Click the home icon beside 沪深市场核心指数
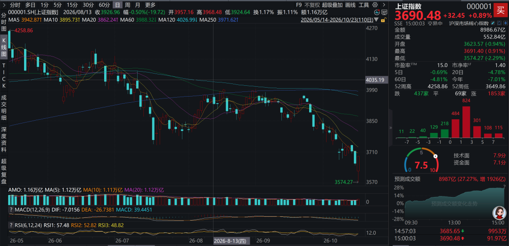This screenshot has height=246, width=509. pyautogui.click(x=498, y=24)
